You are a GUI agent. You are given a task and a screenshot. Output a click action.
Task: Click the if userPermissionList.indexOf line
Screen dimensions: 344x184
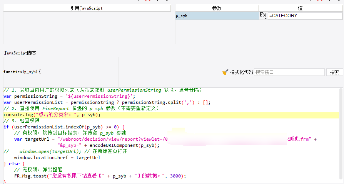[x=64, y=127]
